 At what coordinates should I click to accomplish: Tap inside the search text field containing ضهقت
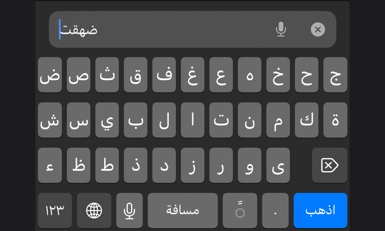pyautogui.click(x=164, y=29)
